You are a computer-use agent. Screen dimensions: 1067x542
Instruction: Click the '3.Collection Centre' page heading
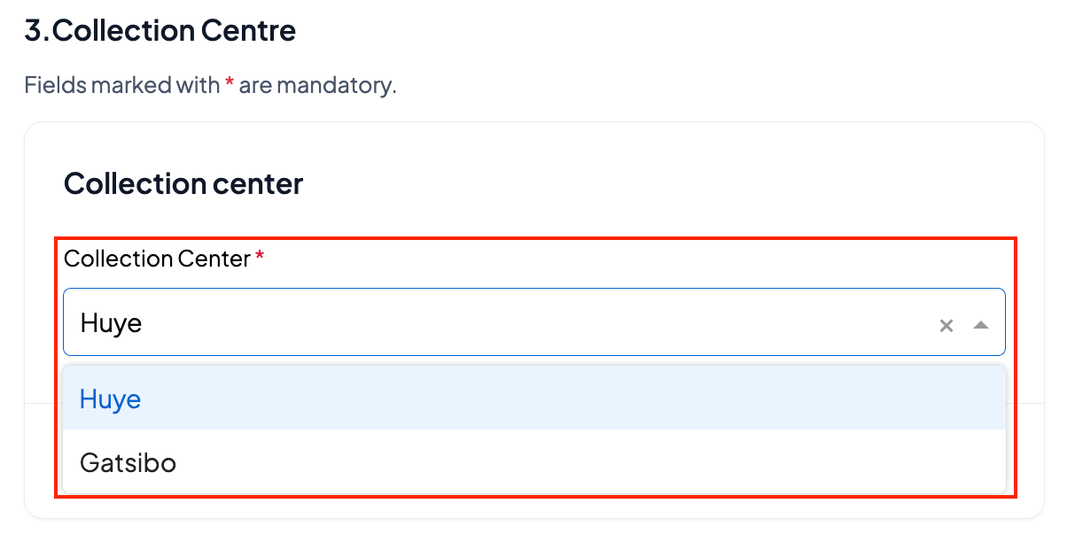click(x=160, y=30)
